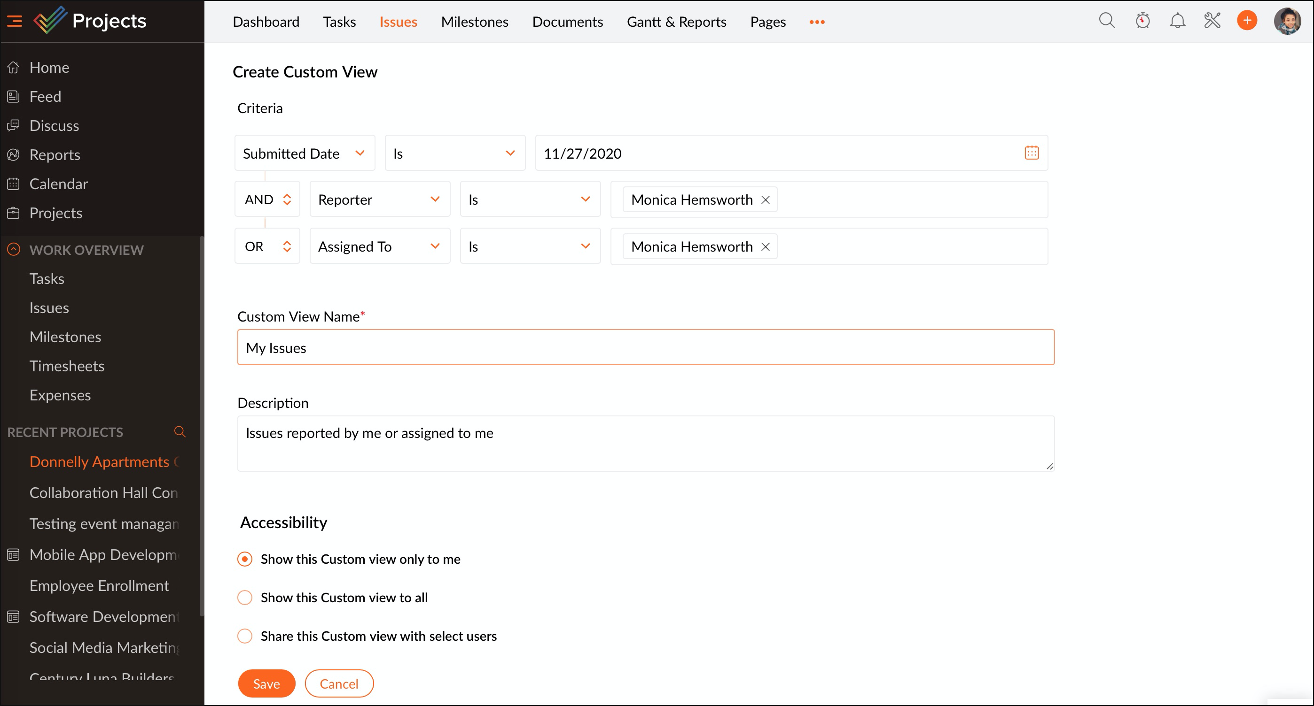Select Show this Custom view only to me

point(245,559)
